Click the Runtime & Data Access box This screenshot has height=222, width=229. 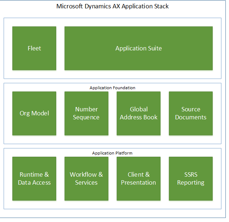[x=34, y=178]
